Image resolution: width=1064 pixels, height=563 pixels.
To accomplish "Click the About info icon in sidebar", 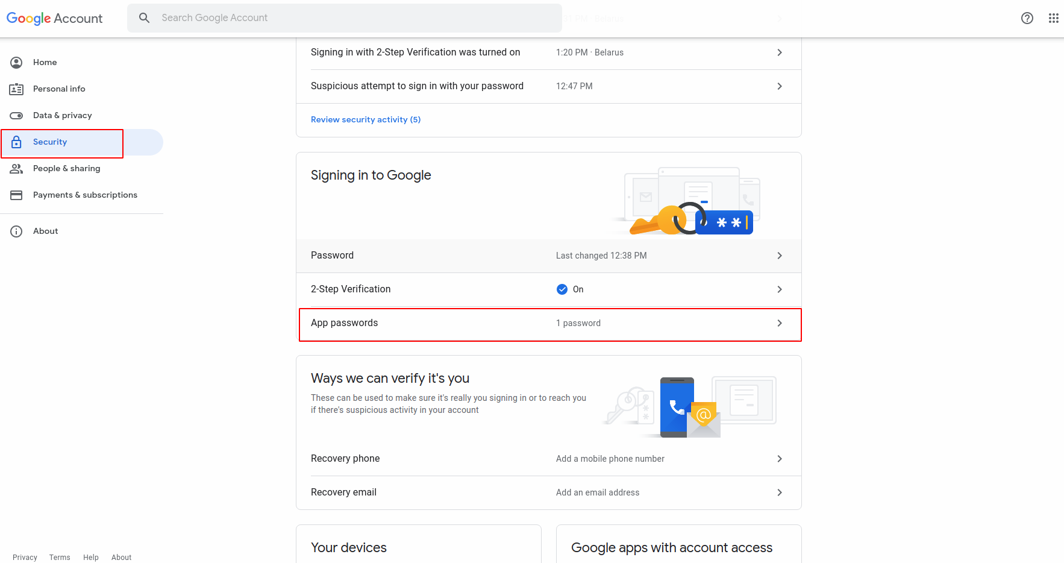I will (16, 231).
